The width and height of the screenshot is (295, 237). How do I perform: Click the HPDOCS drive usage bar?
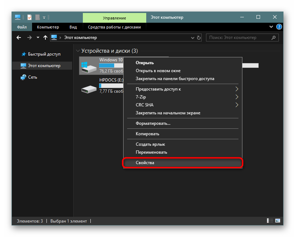(x=111, y=86)
